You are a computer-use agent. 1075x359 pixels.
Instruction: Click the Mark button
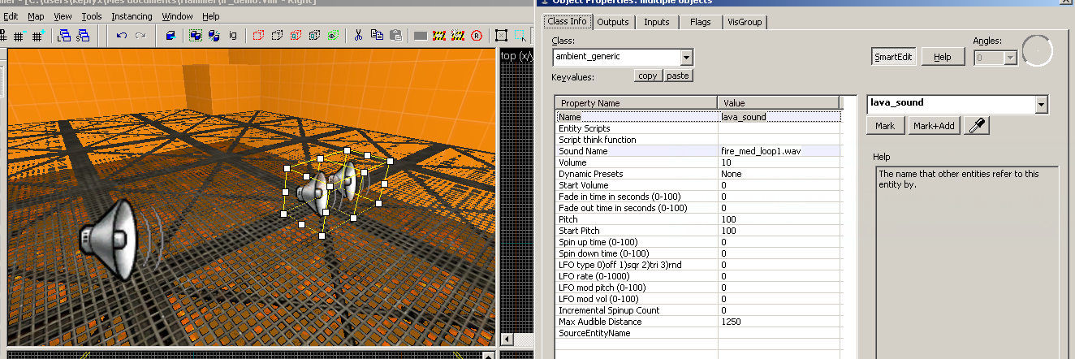click(x=885, y=126)
